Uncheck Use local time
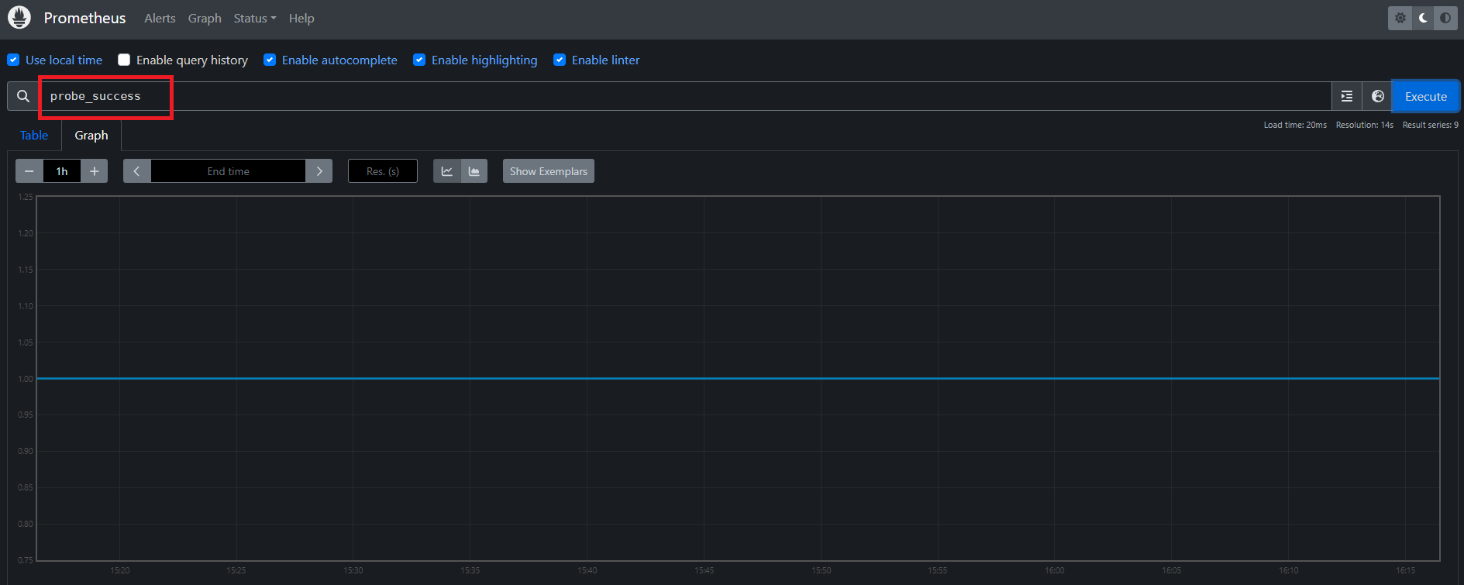Image resolution: width=1464 pixels, height=585 pixels. pos(13,60)
